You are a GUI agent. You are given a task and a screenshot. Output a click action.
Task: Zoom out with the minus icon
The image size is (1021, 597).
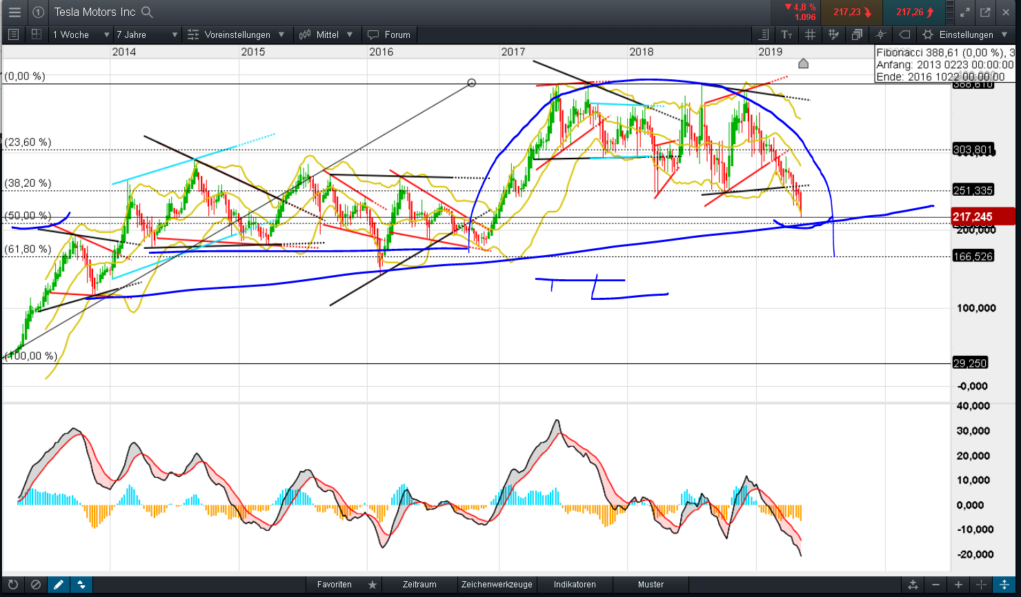coord(936,585)
